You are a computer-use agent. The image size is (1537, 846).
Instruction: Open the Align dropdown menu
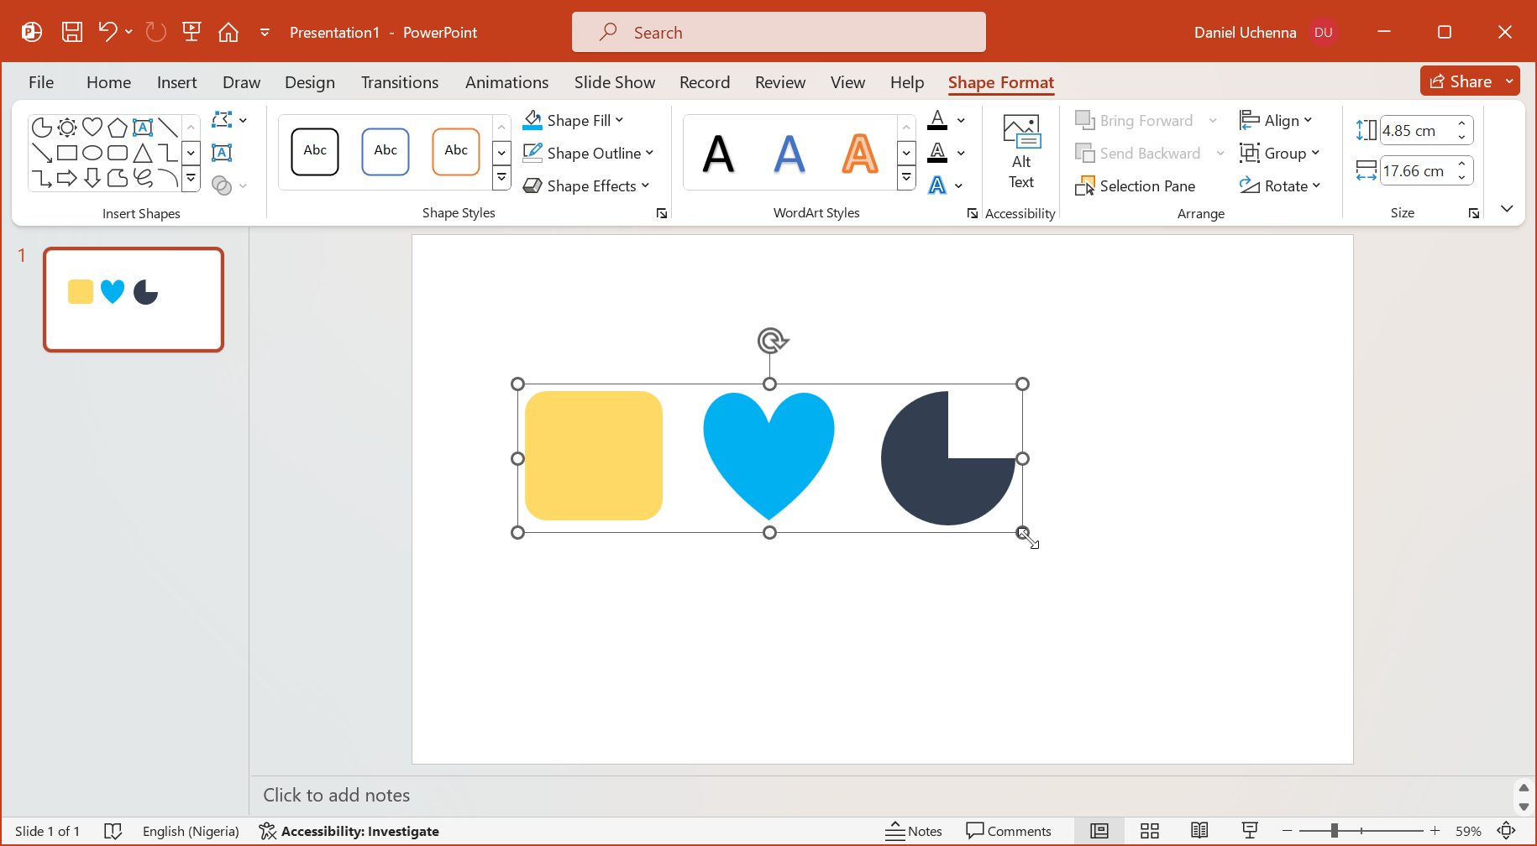click(x=1276, y=120)
